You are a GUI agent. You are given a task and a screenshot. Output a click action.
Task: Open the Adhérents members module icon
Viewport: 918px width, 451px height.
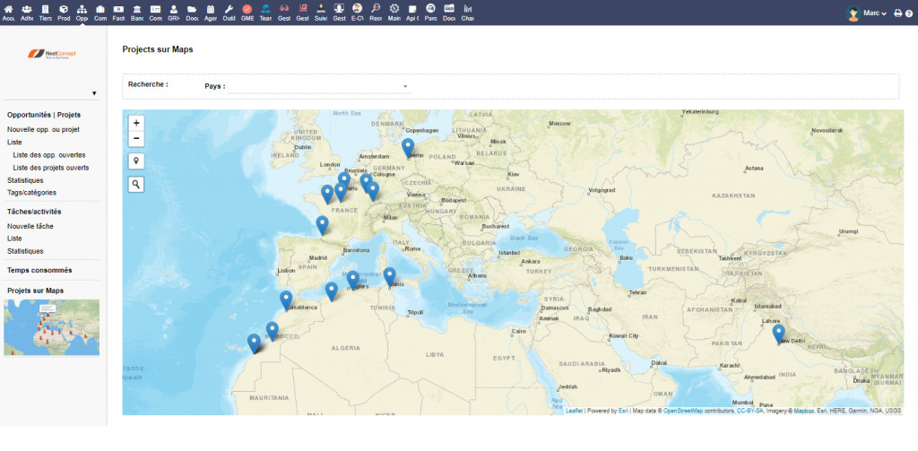(x=26, y=9)
